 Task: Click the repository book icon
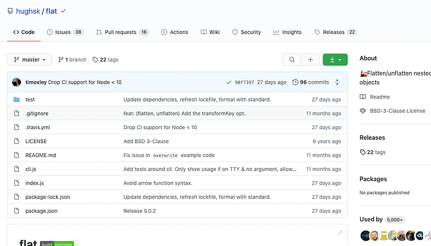(10, 11)
